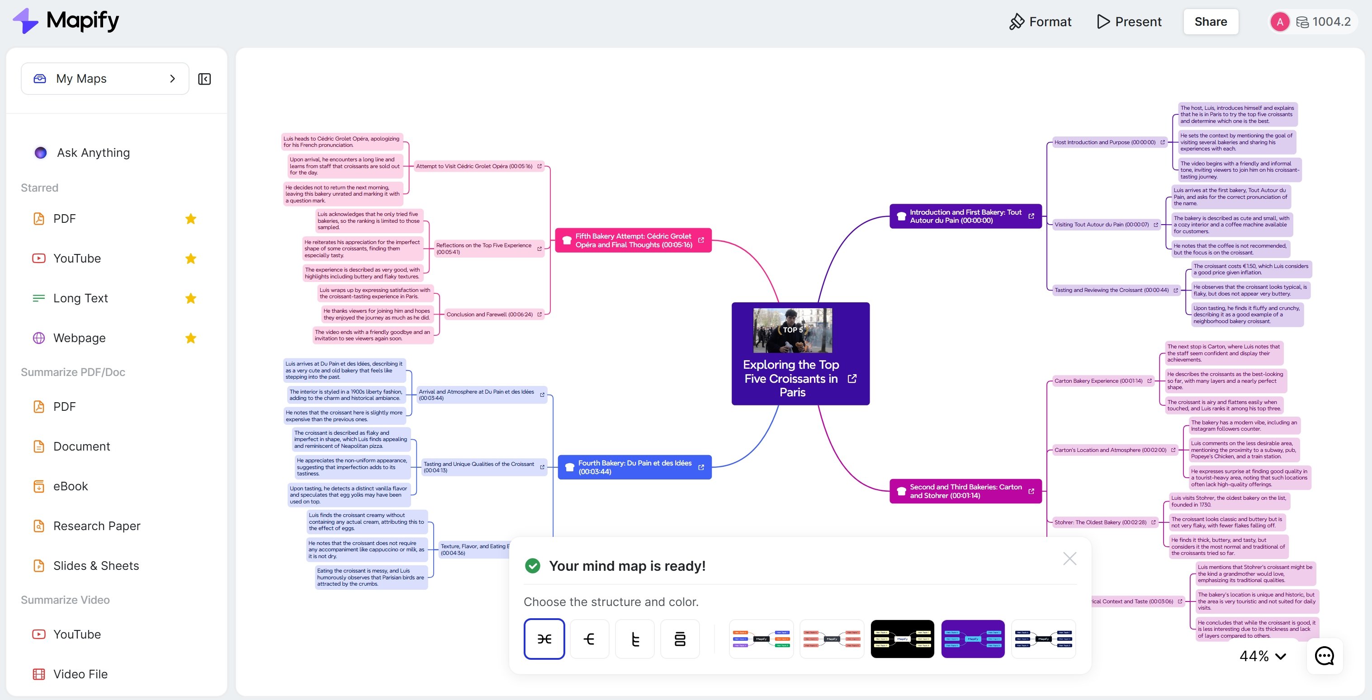Select the vertical list structure layout
This screenshot has height=700, width=1372.
pyautogui.click(x=680, y=639)
